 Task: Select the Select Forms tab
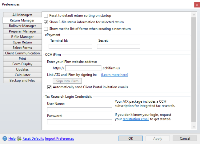[x=22, y=47]
